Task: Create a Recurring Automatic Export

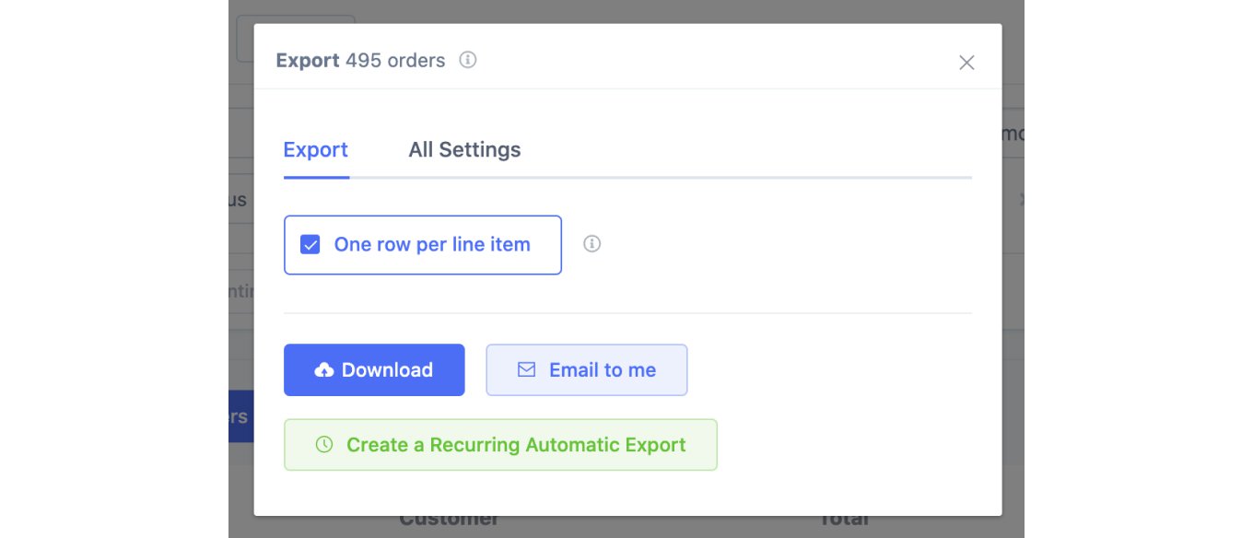Action: click(500, 444)
